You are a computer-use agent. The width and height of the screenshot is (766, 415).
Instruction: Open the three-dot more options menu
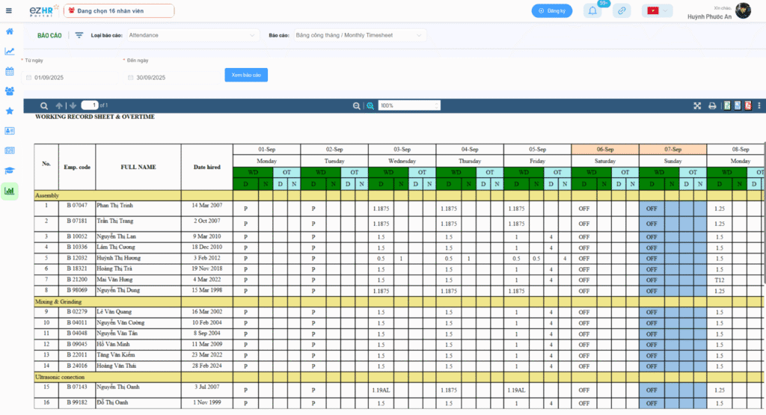point(759,105)
